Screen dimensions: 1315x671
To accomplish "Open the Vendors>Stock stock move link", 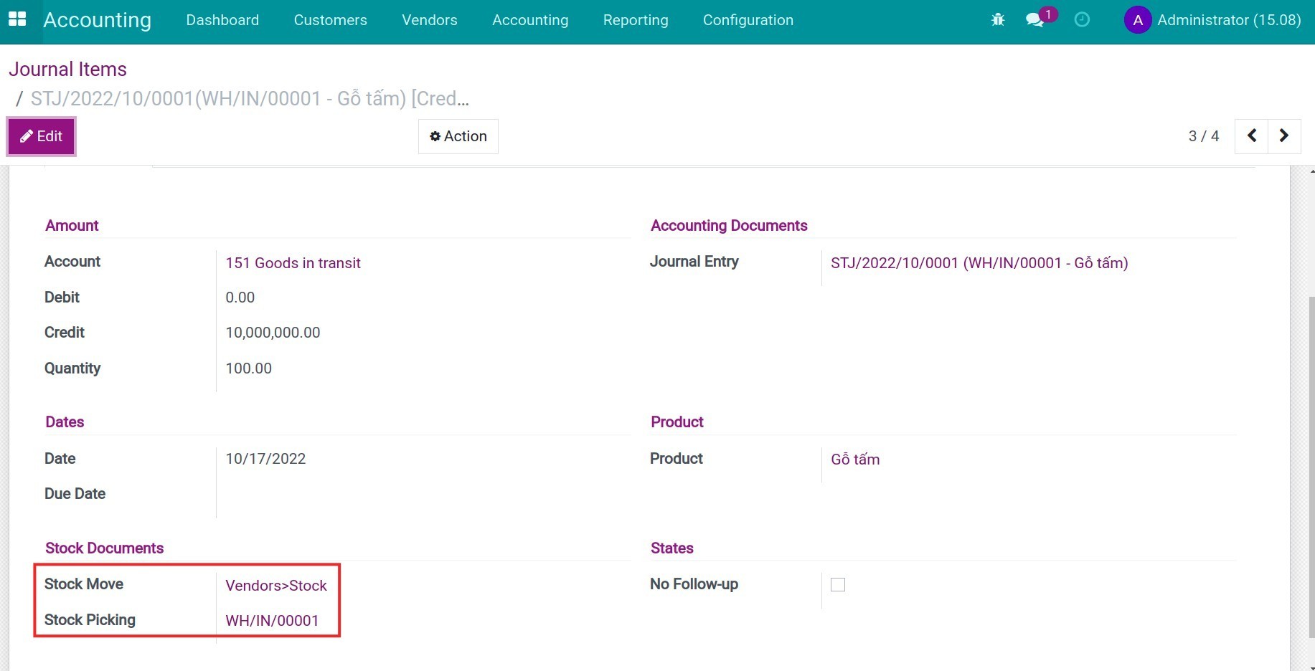I will tap(276, 586).
